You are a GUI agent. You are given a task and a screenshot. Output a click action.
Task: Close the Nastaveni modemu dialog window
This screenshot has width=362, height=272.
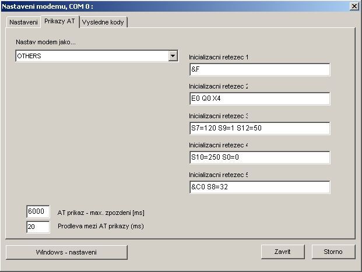click(353, 6)
